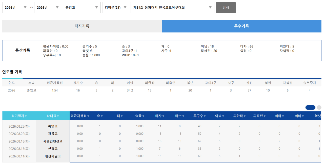
Task: Sort game table by 피안타 header
Action: 239,116
